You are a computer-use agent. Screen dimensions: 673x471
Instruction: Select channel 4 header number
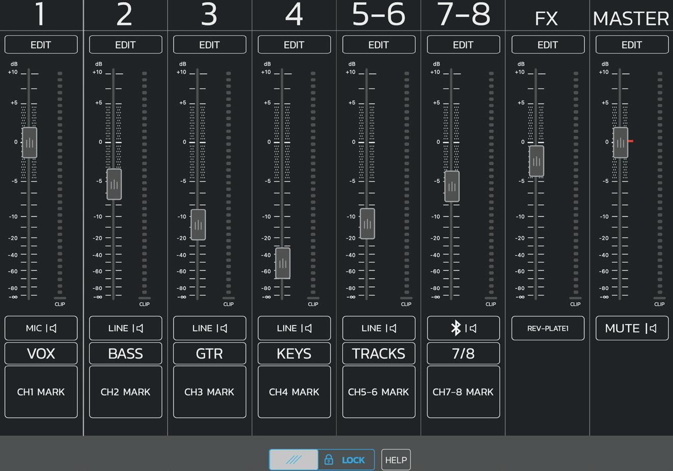click(x=294, y=14)
